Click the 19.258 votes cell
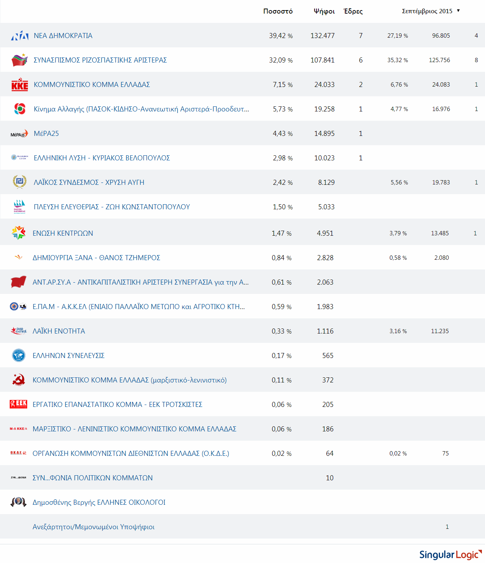 coord(325,109)
